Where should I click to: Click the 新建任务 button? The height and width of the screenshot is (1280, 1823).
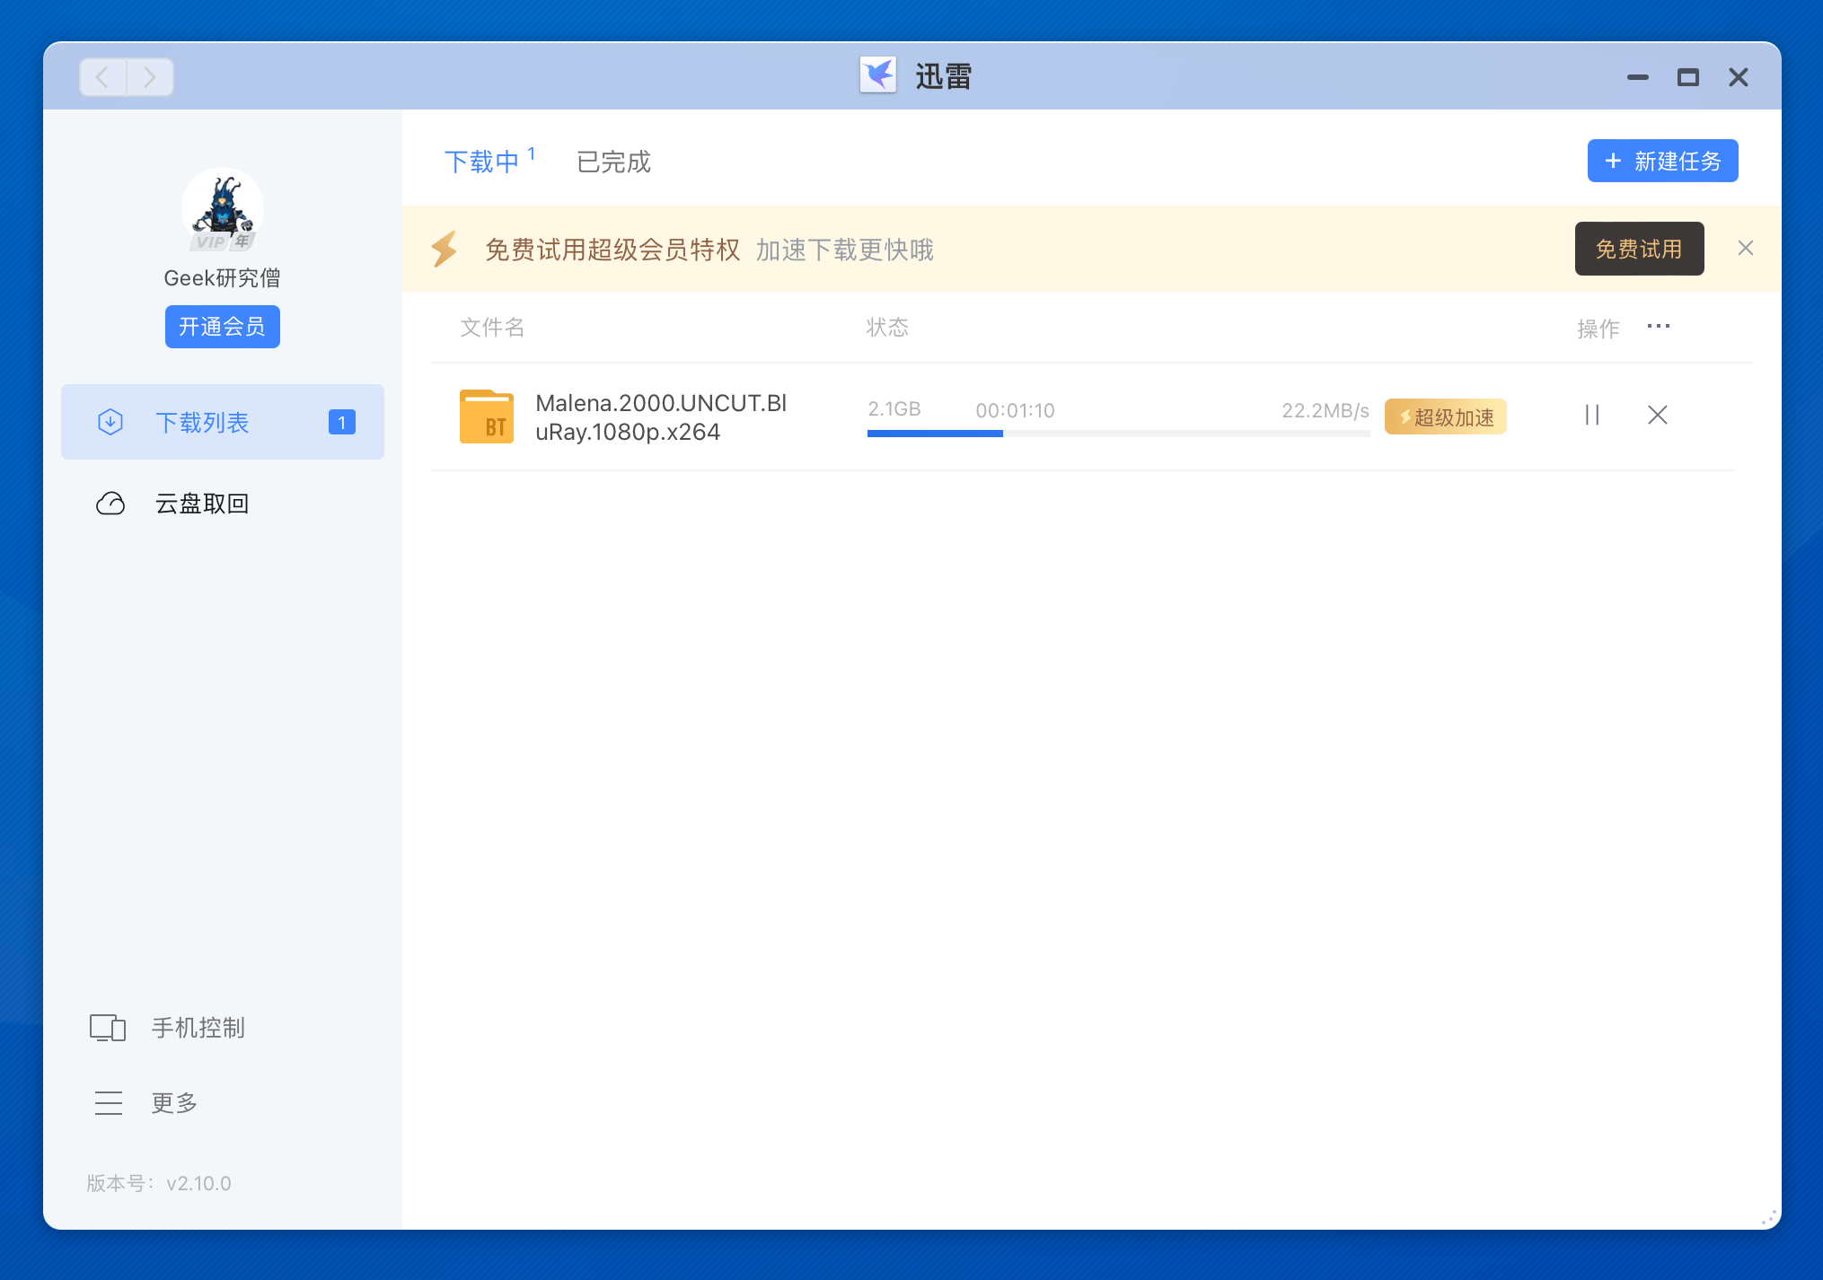click(1662, 161)
